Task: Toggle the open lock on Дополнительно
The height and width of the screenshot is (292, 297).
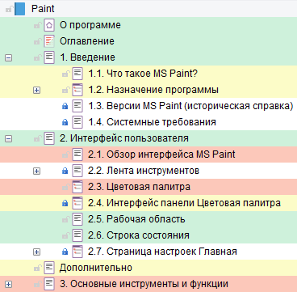Action: pos(37,269)
